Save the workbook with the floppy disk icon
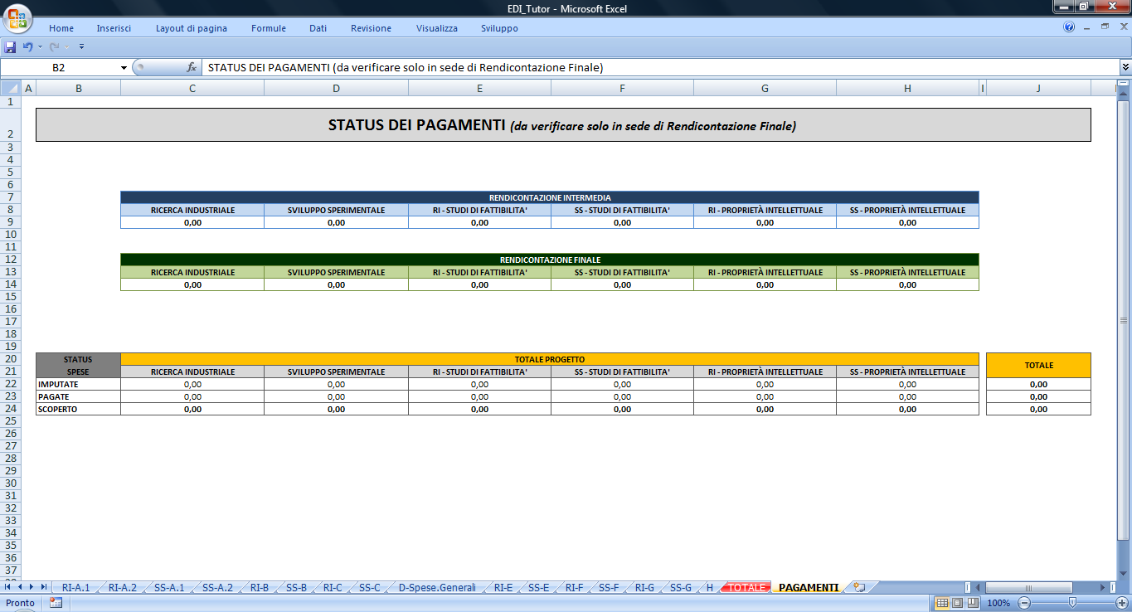Image resolution: width=1132 pixels, height=612 pixels. click(x=10, y=47)
